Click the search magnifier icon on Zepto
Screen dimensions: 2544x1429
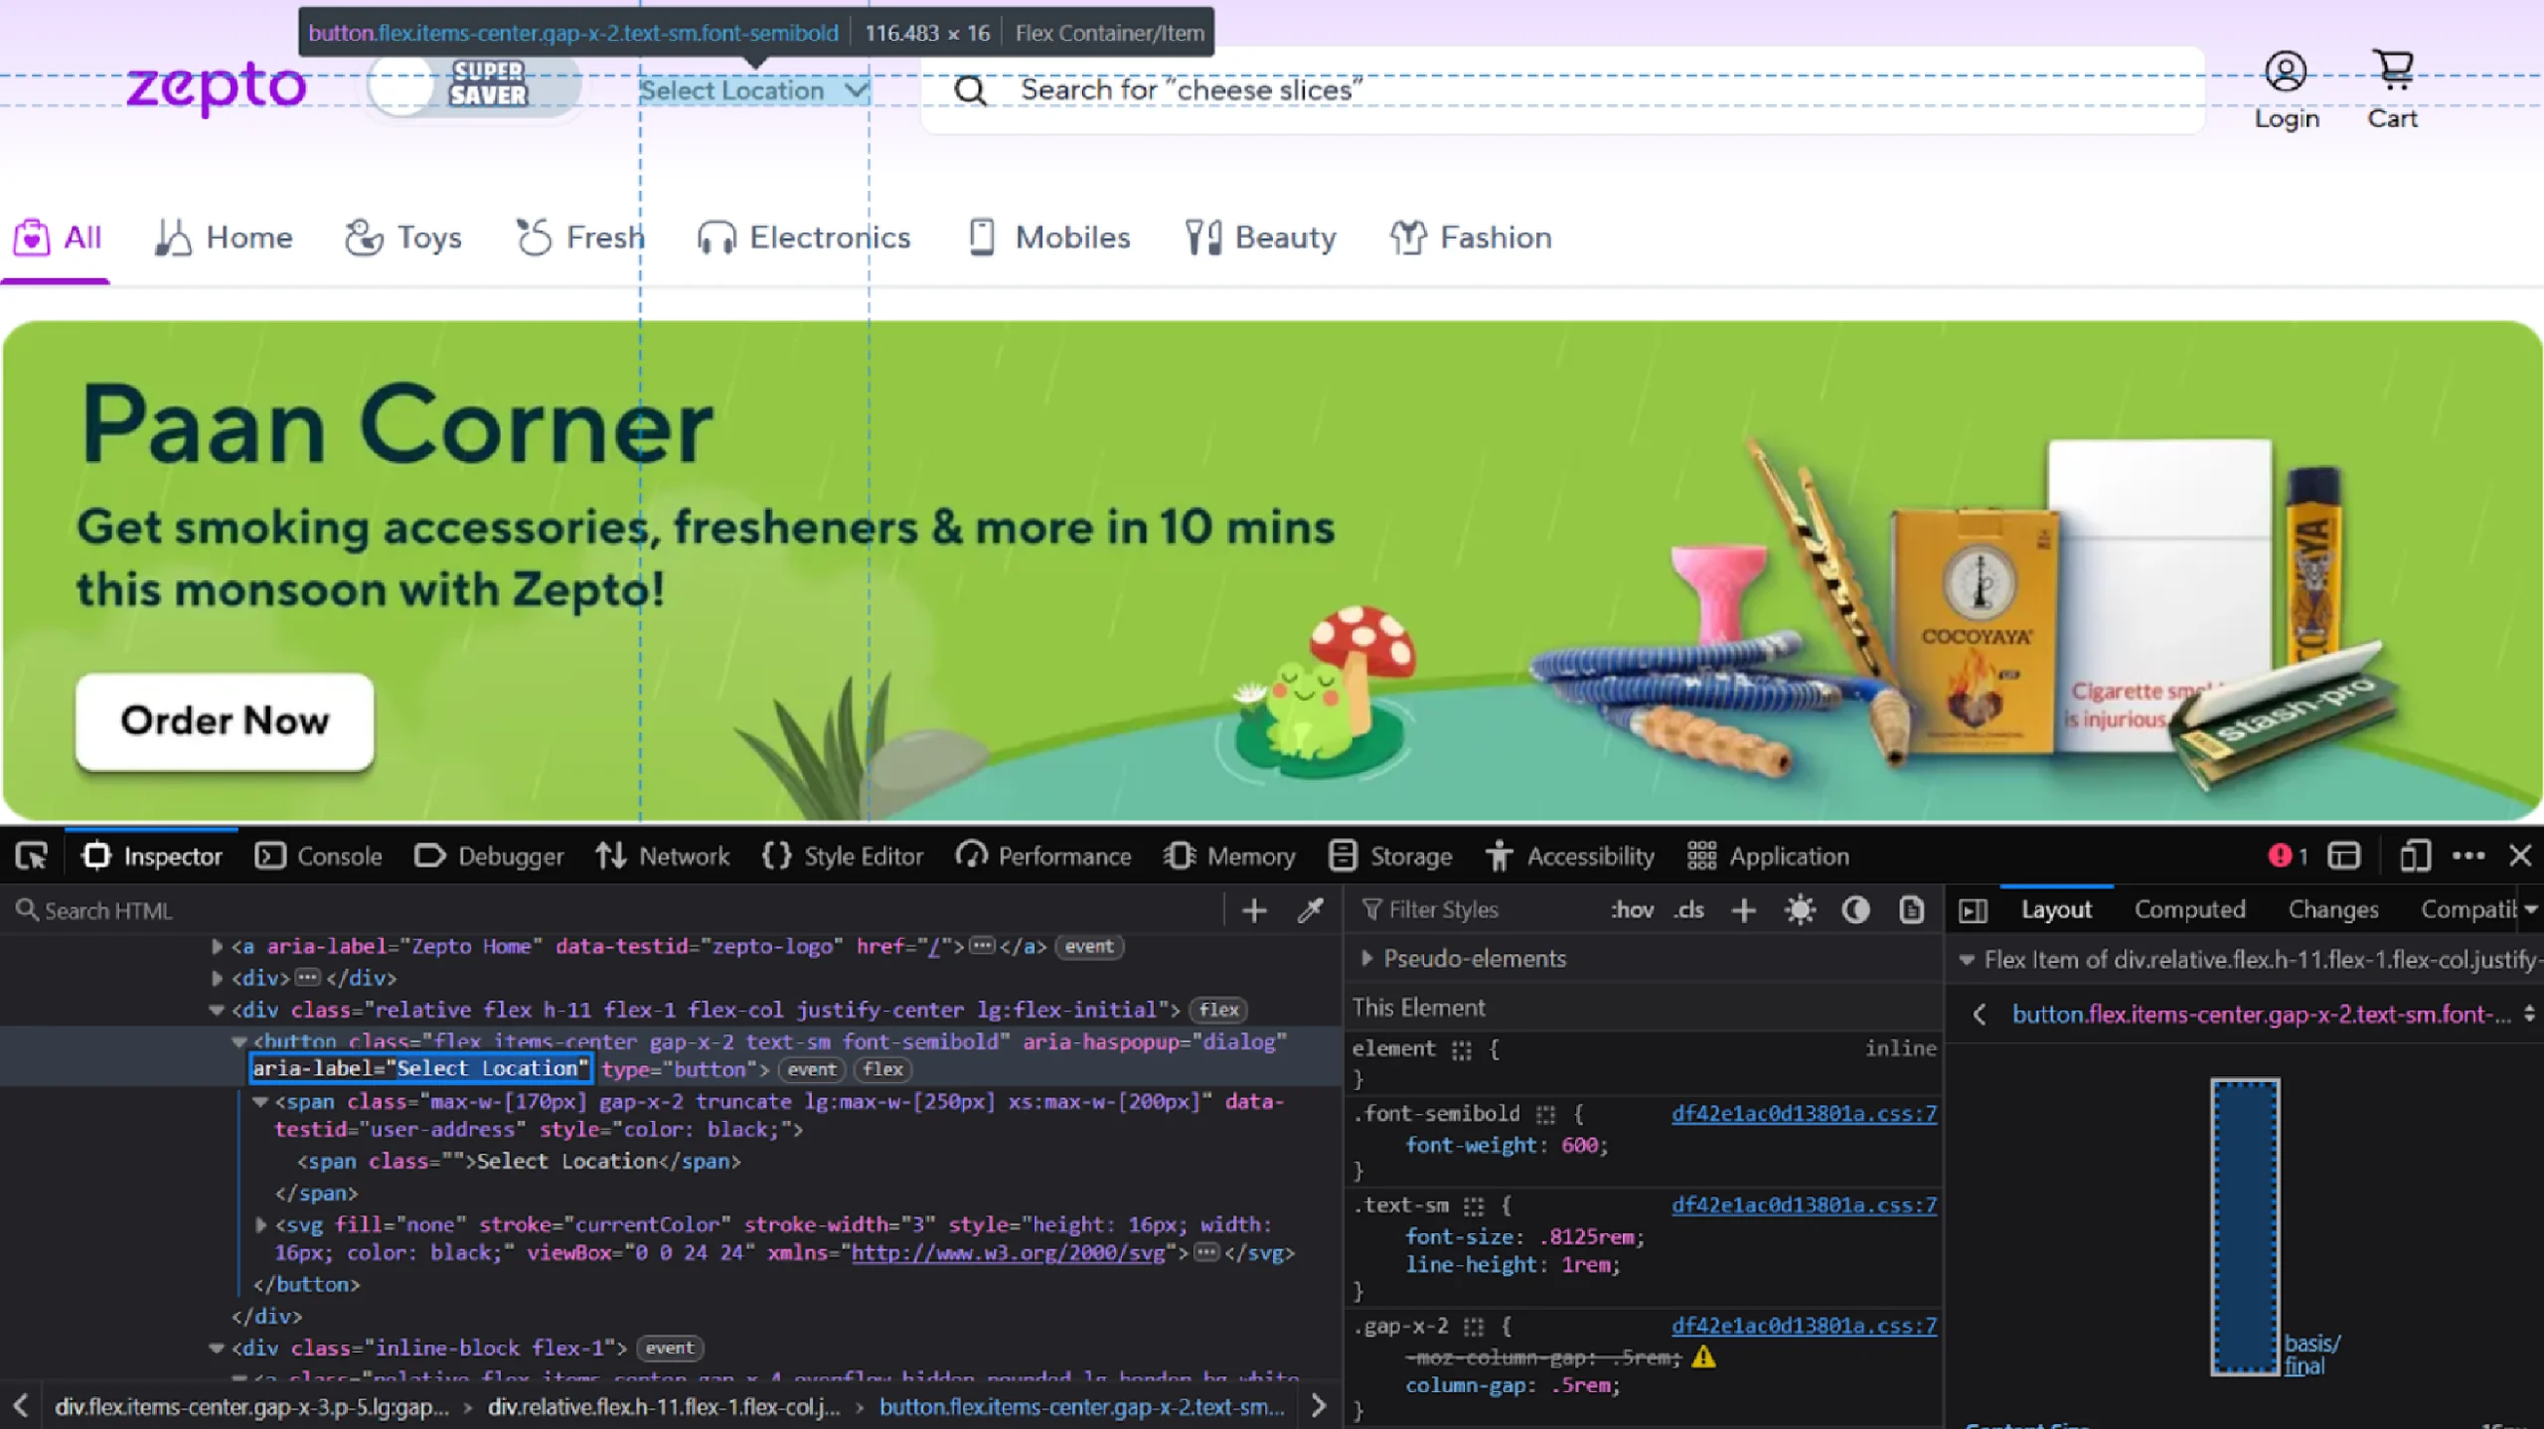pos(970,90)
